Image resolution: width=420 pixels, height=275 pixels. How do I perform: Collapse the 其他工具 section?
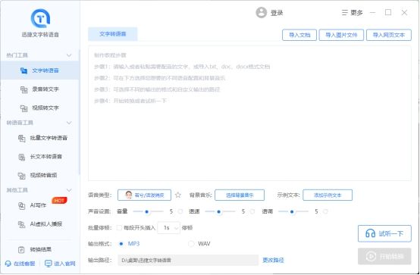click(69, 190)
